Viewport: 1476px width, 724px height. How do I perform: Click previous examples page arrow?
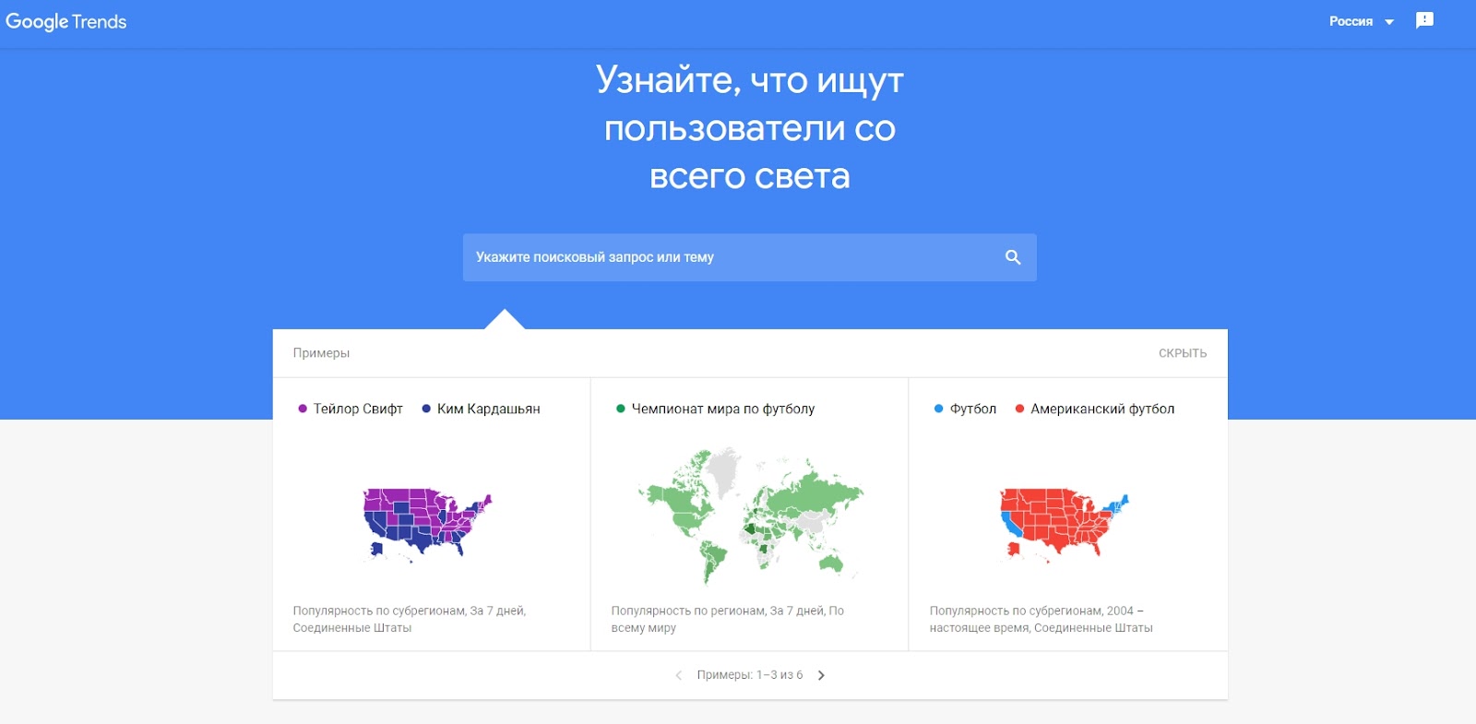[679, 675]
